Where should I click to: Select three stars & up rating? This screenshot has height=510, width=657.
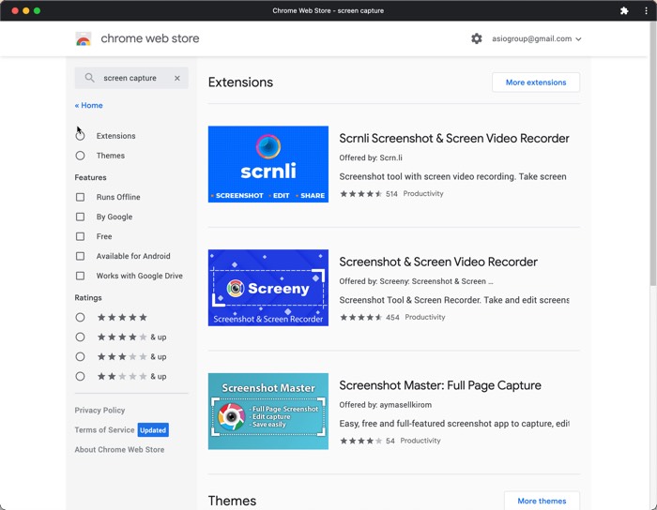point(80,357)
